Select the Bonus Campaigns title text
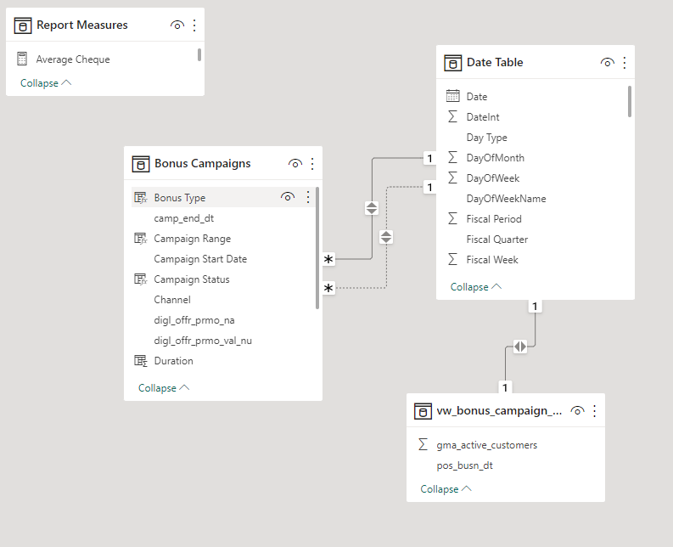 coord(203,164)
